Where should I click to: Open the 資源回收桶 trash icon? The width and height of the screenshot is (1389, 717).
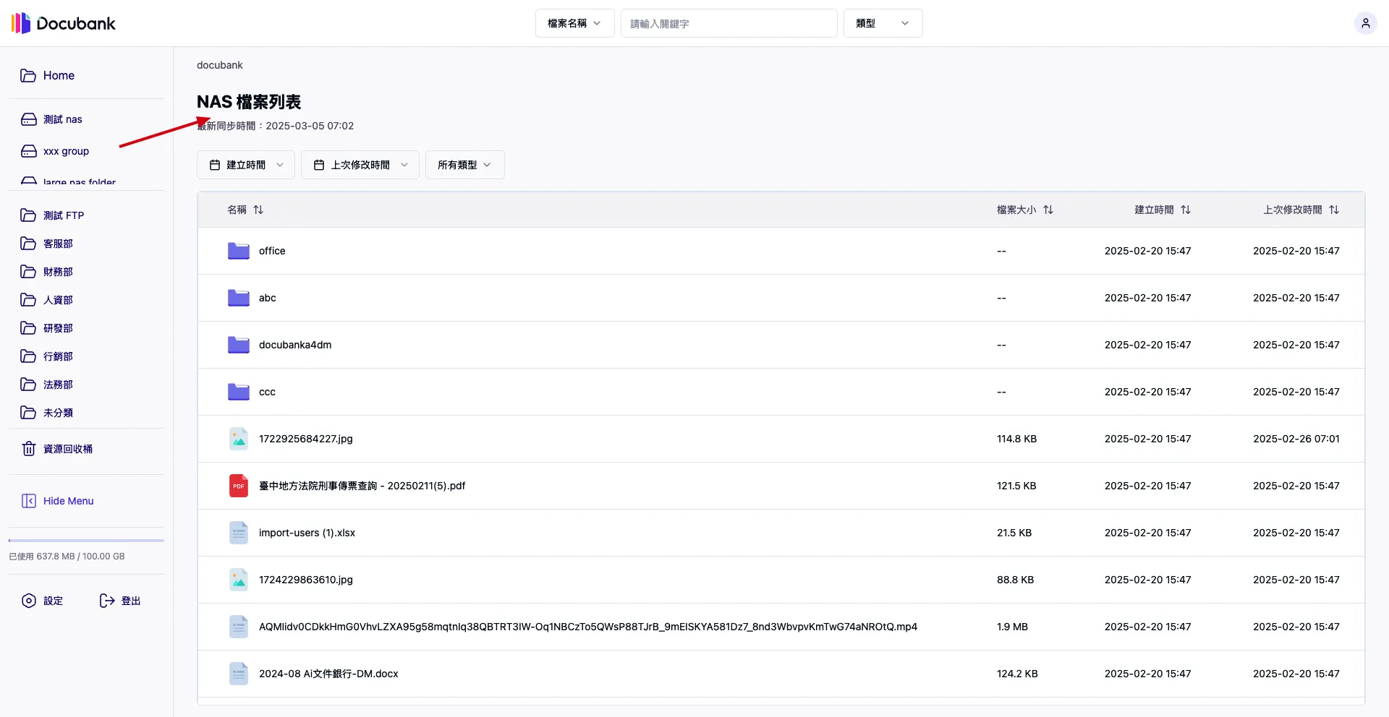28,448
